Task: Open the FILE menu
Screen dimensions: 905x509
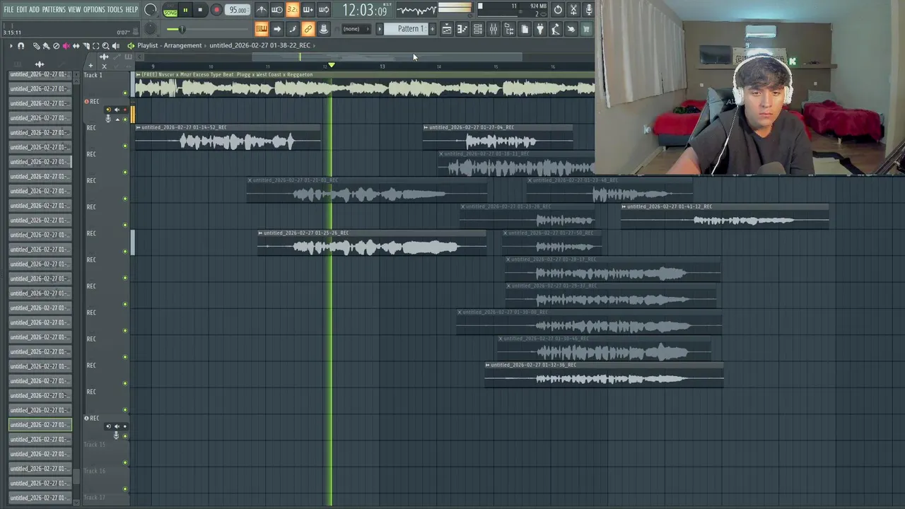Action: click(8, 9)
